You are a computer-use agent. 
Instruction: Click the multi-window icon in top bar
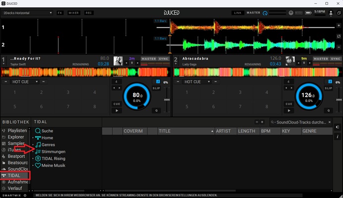tap(339, 13)
